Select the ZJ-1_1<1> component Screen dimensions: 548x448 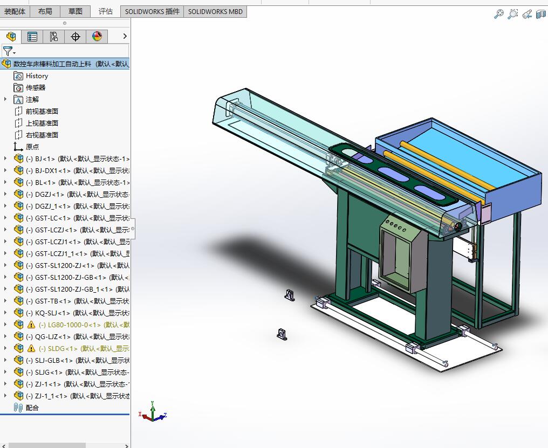[71, 396]
